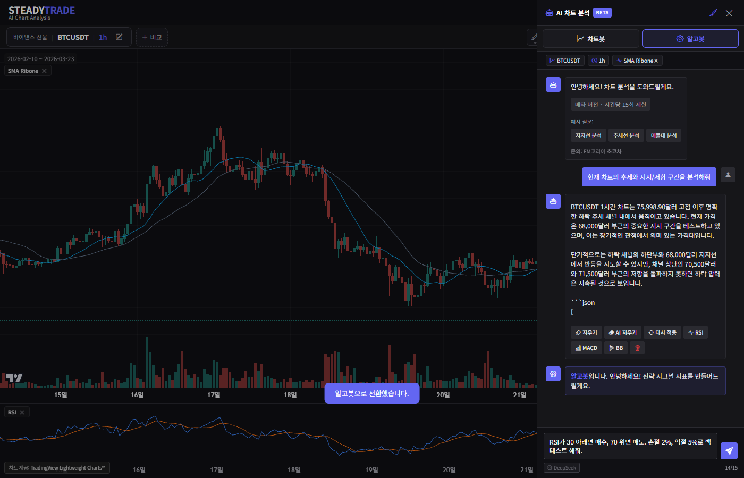Add the MACD indicator from chat actions
Viewport: 744px width, 478px height.
tap(586, 348)
